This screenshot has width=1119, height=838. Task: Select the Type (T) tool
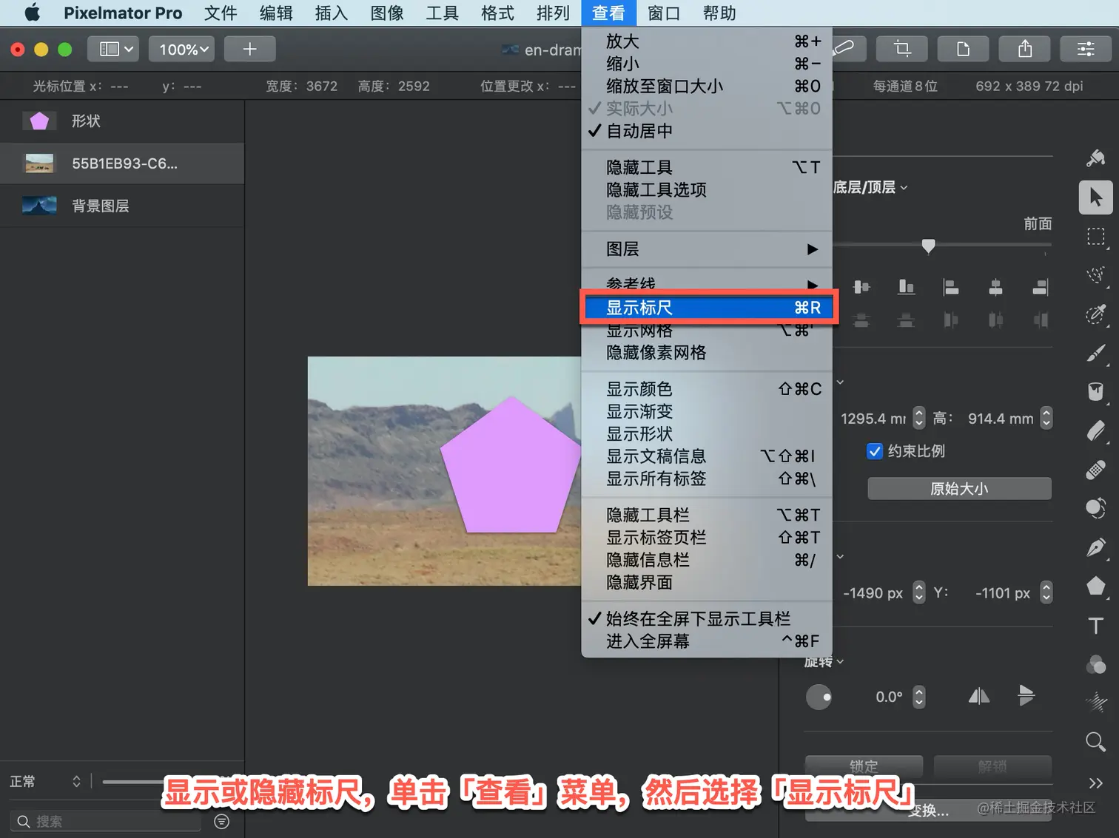(x=1096, y=626)
